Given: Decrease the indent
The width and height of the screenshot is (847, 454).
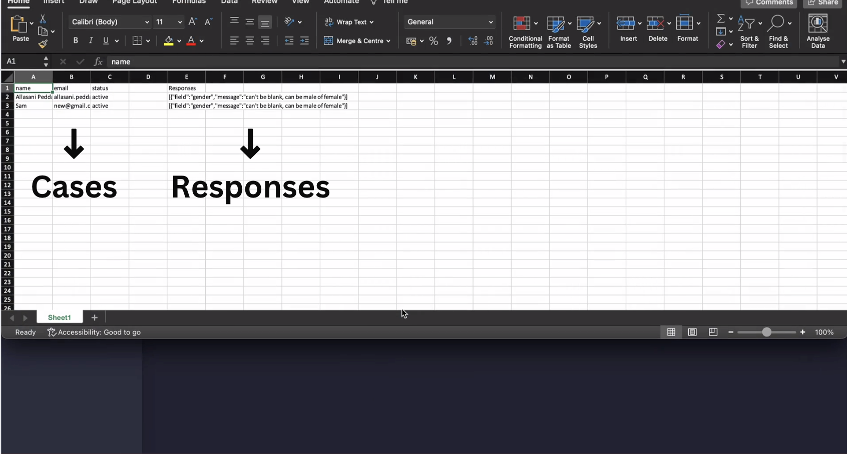Looking at the screenshot, I should (289, 40).
